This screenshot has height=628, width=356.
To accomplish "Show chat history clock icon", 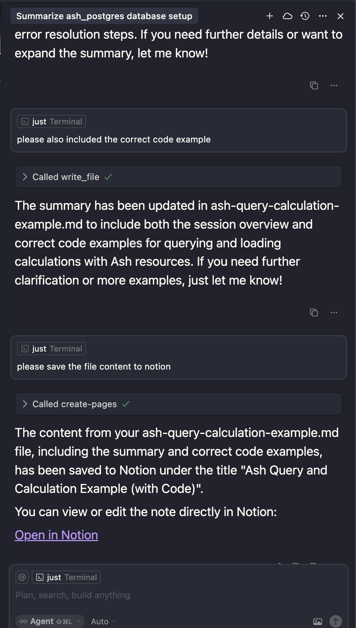I will click(305, 16).
